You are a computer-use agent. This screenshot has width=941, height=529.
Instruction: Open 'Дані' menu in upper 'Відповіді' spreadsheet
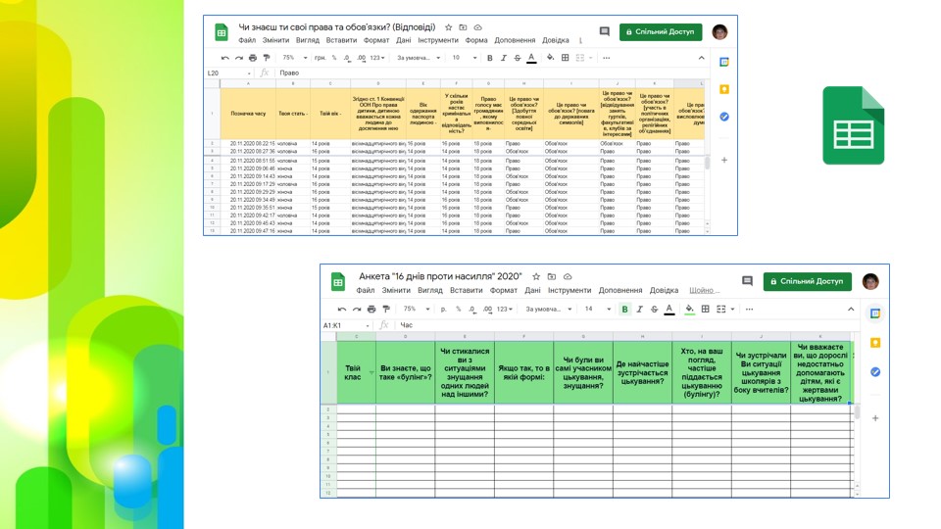pyautogui.click(x=403, y=40)
